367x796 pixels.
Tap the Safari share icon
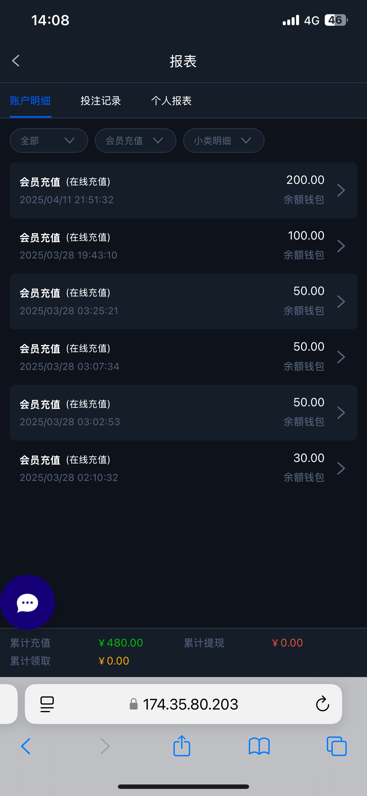[x=182, y=746]
